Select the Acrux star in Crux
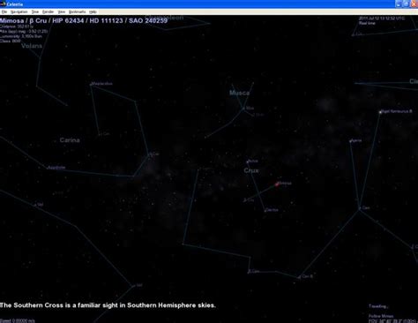This screenshot has width=418, height=323. click(x=248, y=161)
